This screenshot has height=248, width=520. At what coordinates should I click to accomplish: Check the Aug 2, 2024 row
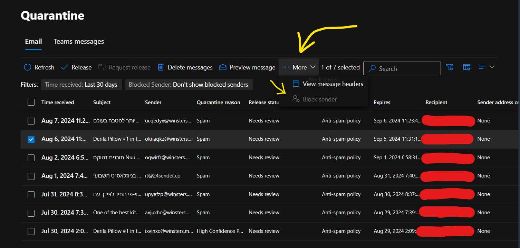click(x=31, y=158)
